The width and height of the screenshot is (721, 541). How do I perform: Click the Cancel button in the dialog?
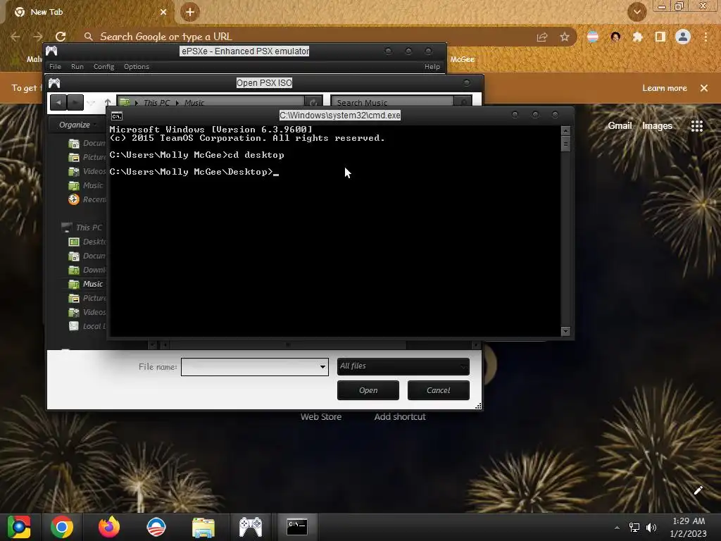point(438,390)
